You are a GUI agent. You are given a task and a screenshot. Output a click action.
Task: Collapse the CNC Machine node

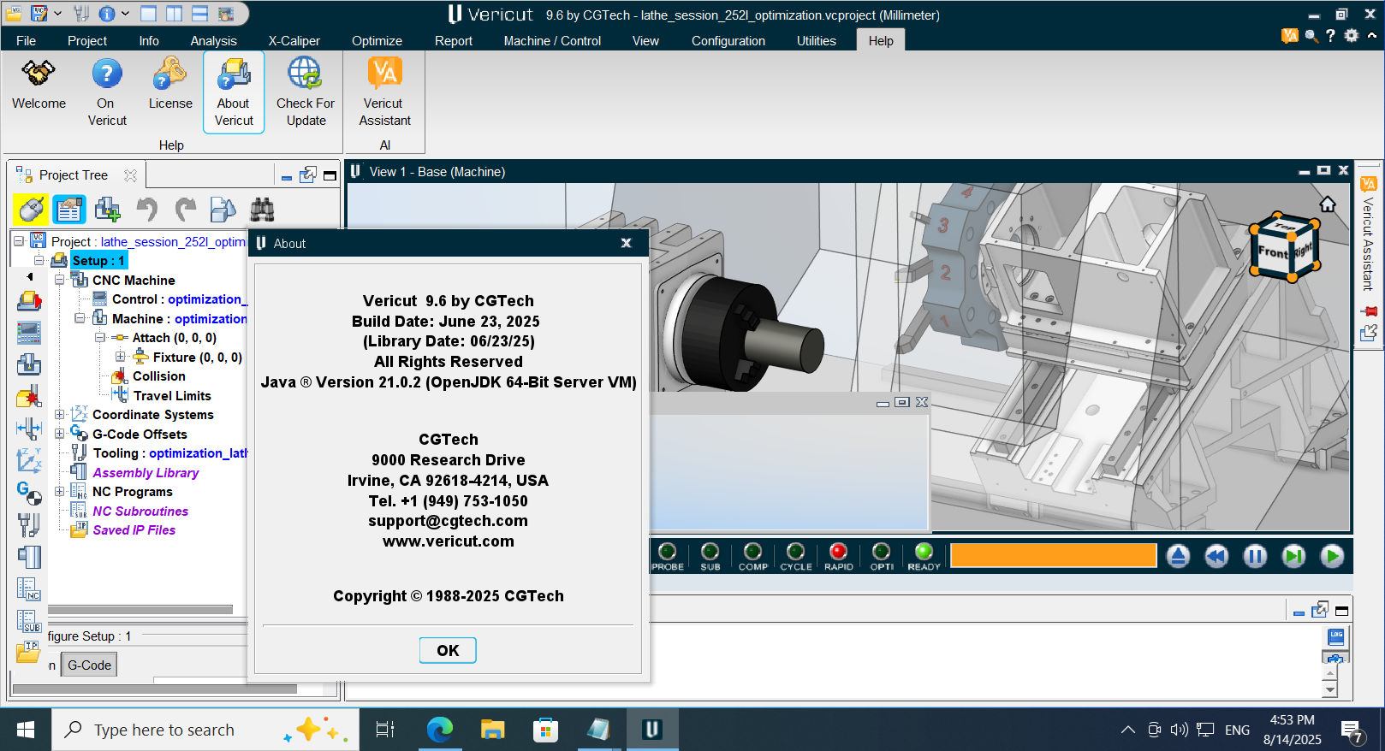tap(59, 280)
